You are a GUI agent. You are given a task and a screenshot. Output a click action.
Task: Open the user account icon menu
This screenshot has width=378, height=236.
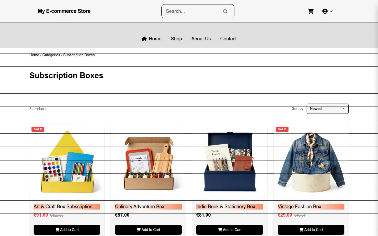pos(325,11)
